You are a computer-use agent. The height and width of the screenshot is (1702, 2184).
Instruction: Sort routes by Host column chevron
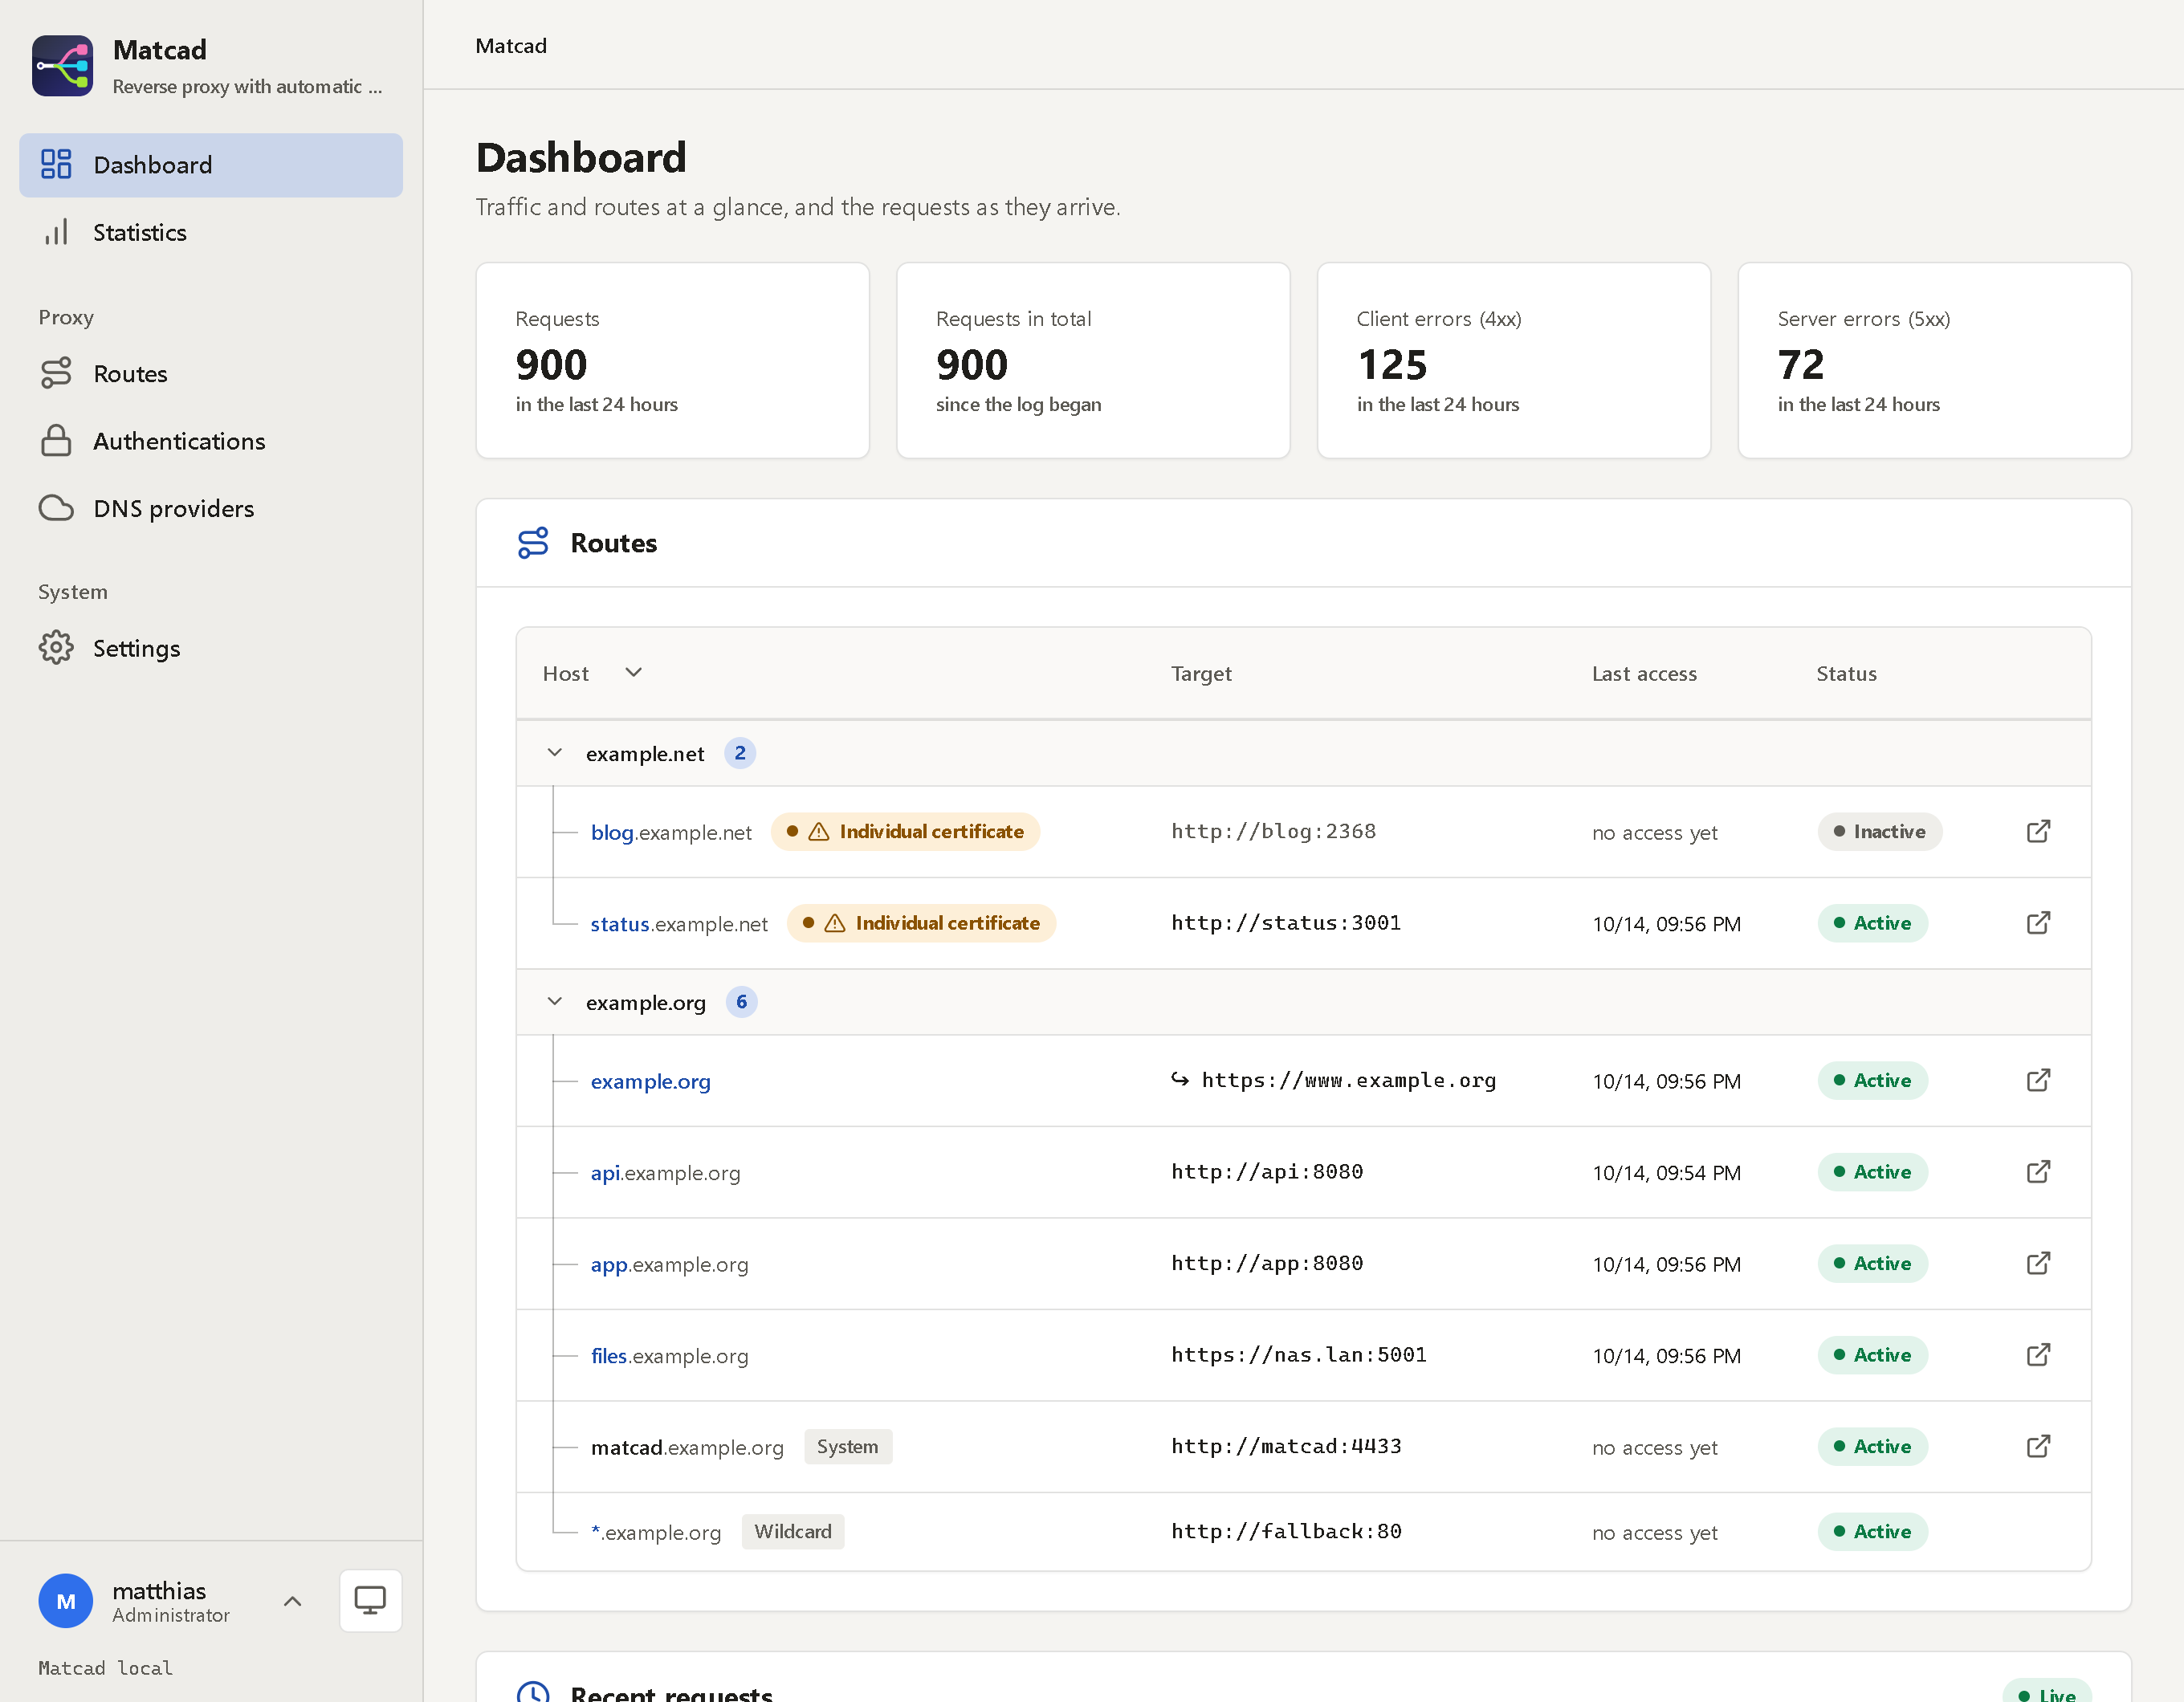(633, 672)
